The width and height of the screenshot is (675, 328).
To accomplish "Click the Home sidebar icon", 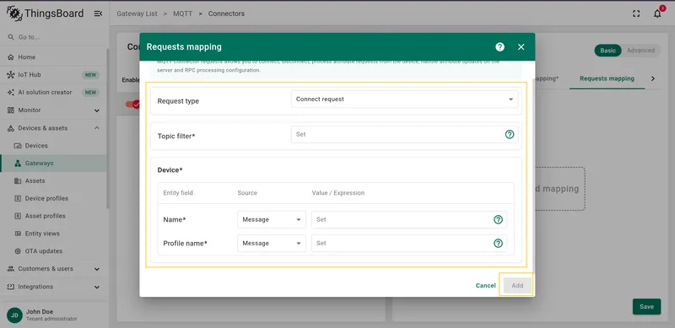I will (11, 57).
